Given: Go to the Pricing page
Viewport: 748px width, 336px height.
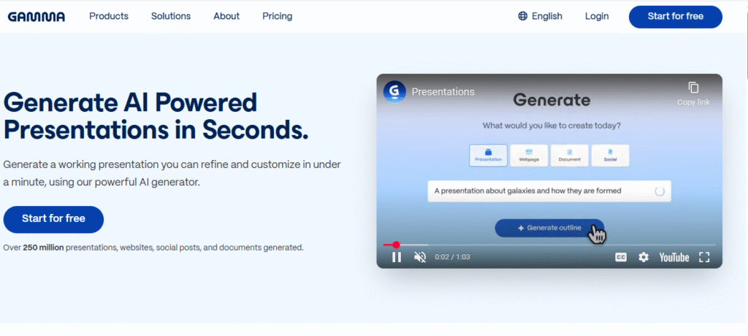Looking at the screenshot, I should pos(277,16).
